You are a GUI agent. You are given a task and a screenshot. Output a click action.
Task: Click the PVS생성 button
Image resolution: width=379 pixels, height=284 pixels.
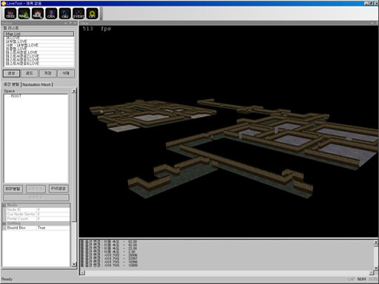point(58,189)
